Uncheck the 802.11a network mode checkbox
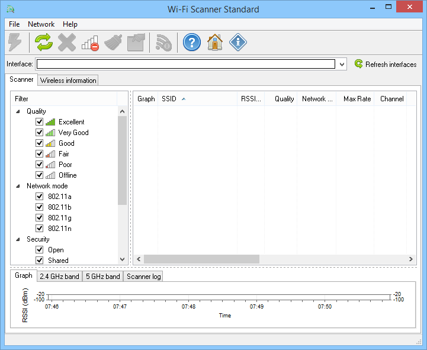The image size is (427, 350). (40, 196)
